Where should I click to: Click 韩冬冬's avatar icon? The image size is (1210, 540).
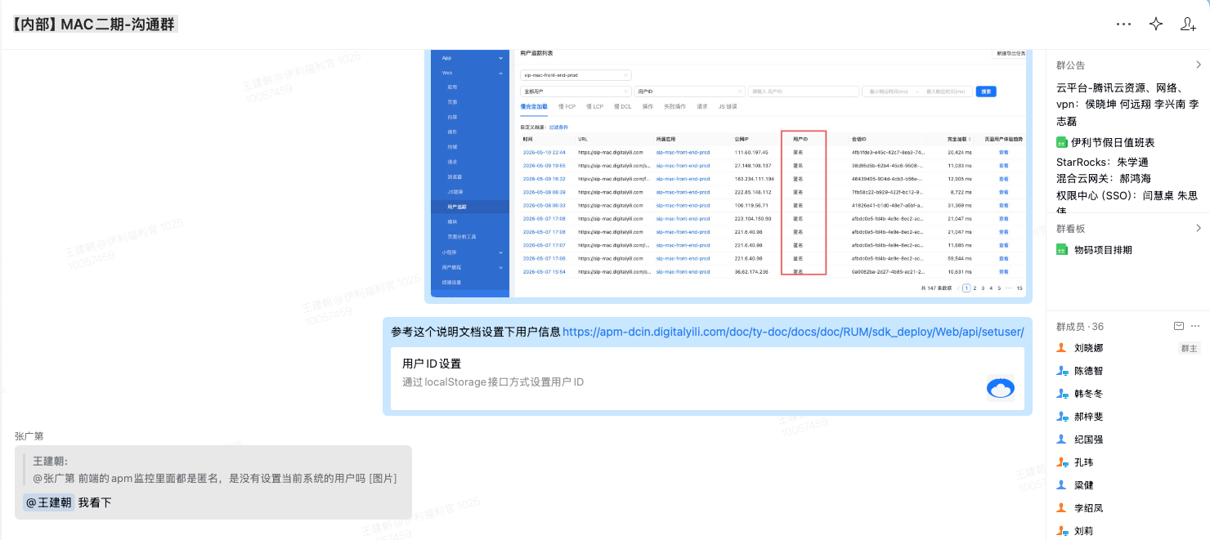(1062, 394)
